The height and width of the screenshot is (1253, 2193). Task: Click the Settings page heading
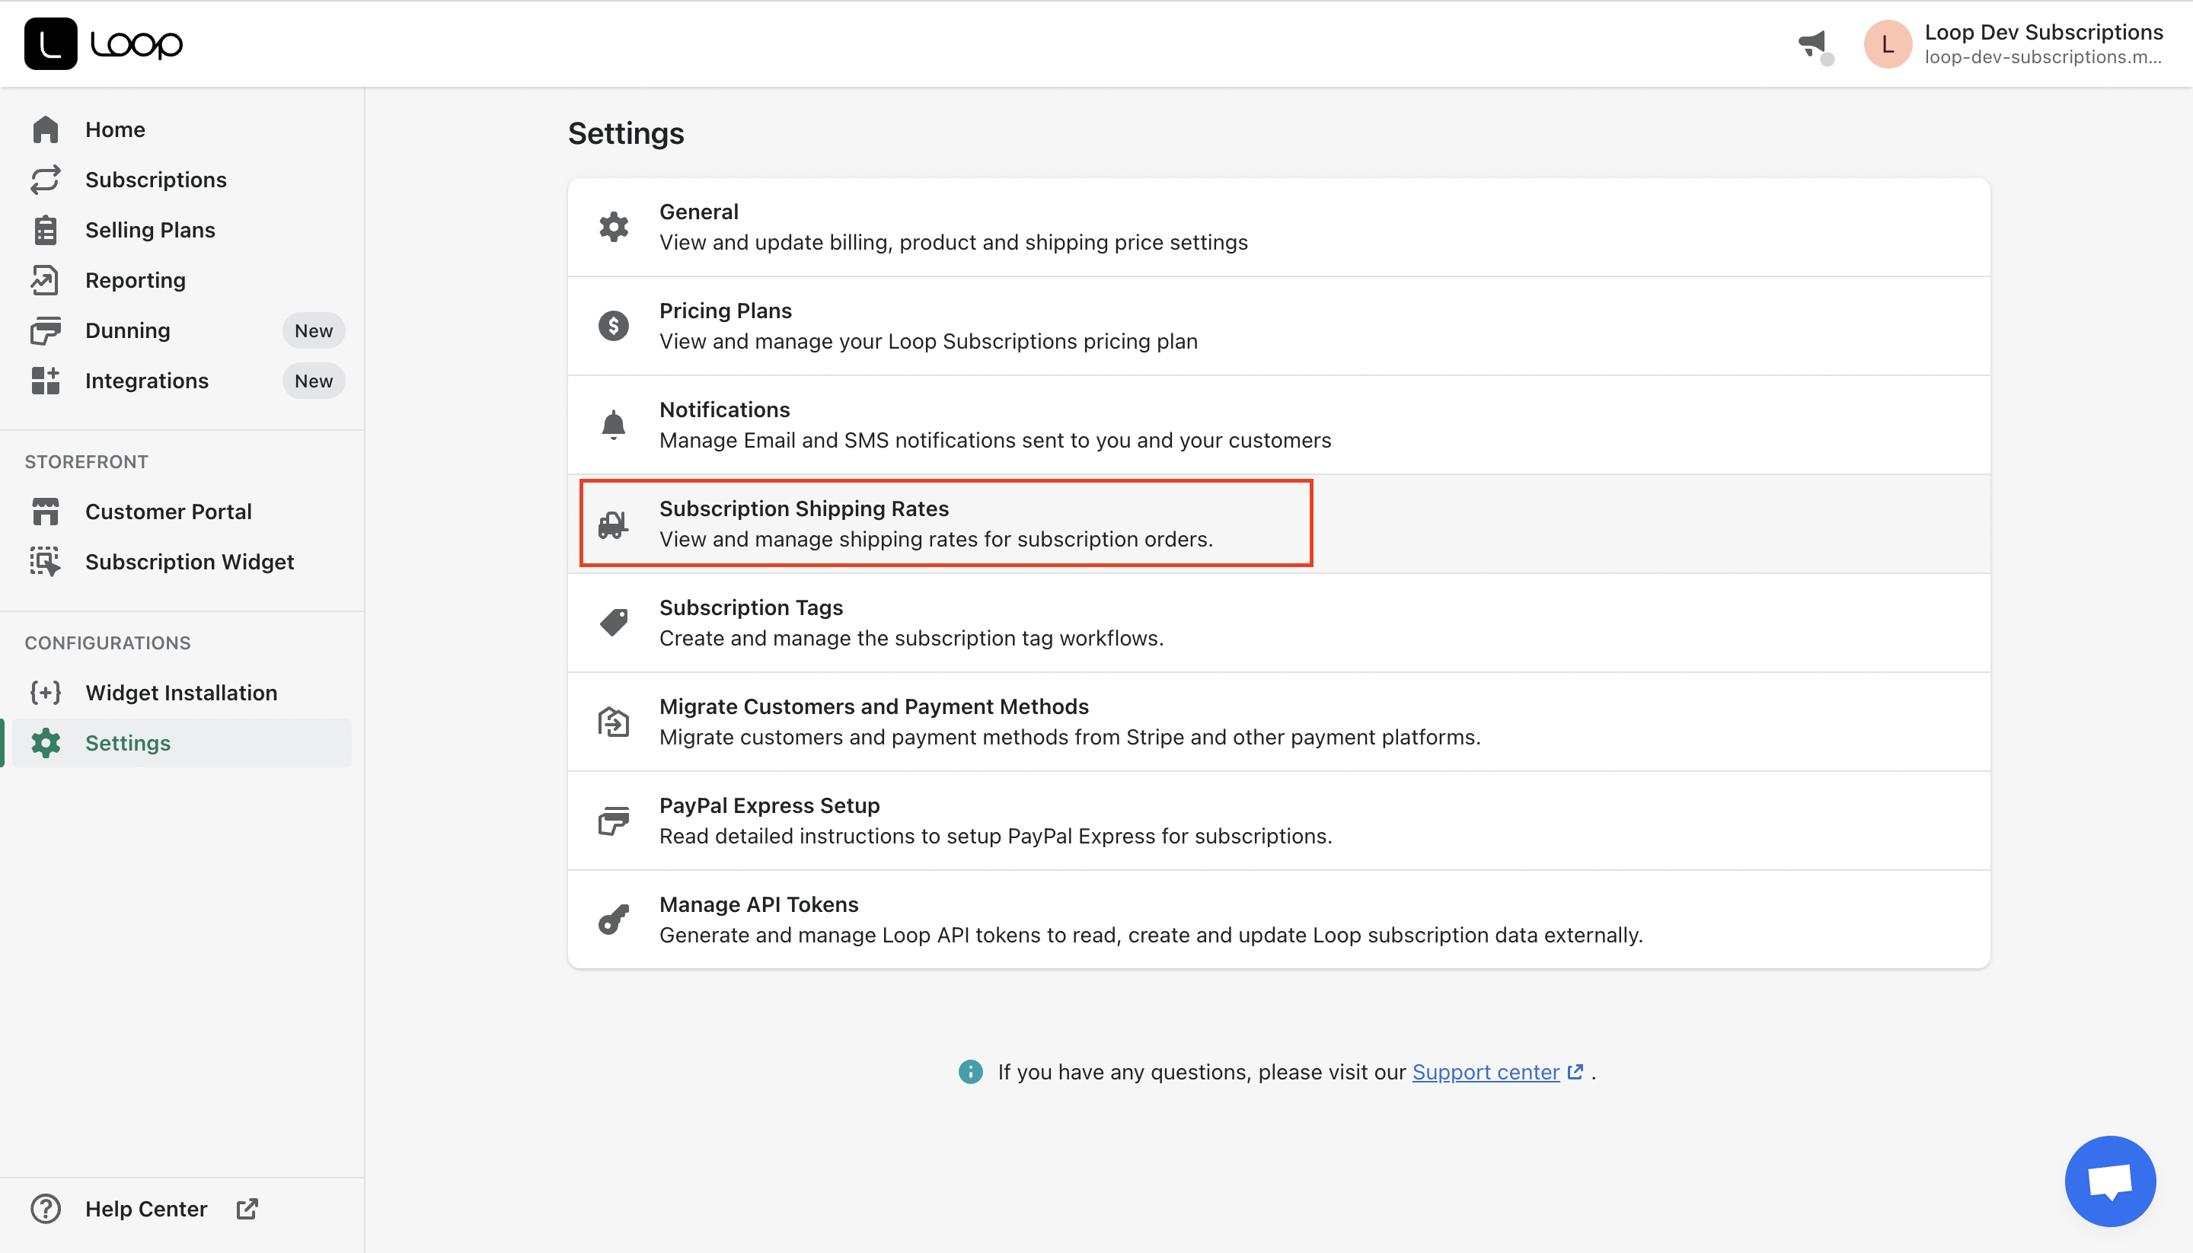626,133
